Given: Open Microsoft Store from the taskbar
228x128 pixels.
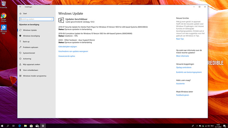Looking at the screenshot, I should [32, 126].
